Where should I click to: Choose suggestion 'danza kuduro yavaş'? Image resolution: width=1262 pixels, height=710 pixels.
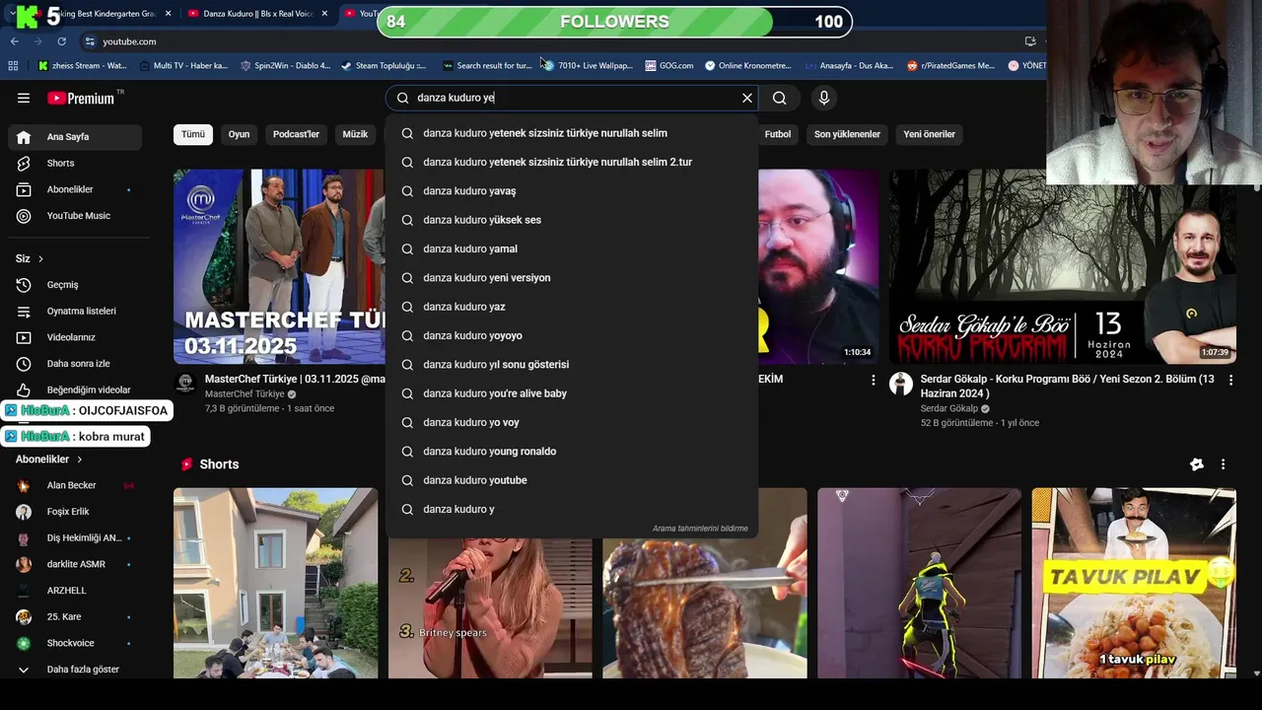[x=572, y=191]
